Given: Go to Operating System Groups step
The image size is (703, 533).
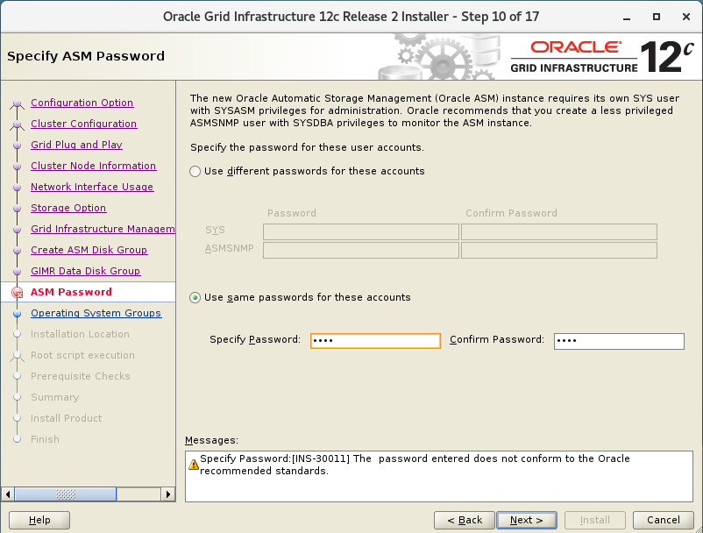Looking at the screenshot, I should [x=96, y=313].
